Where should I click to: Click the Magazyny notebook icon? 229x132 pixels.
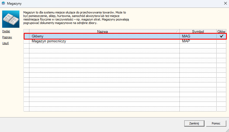11,19
